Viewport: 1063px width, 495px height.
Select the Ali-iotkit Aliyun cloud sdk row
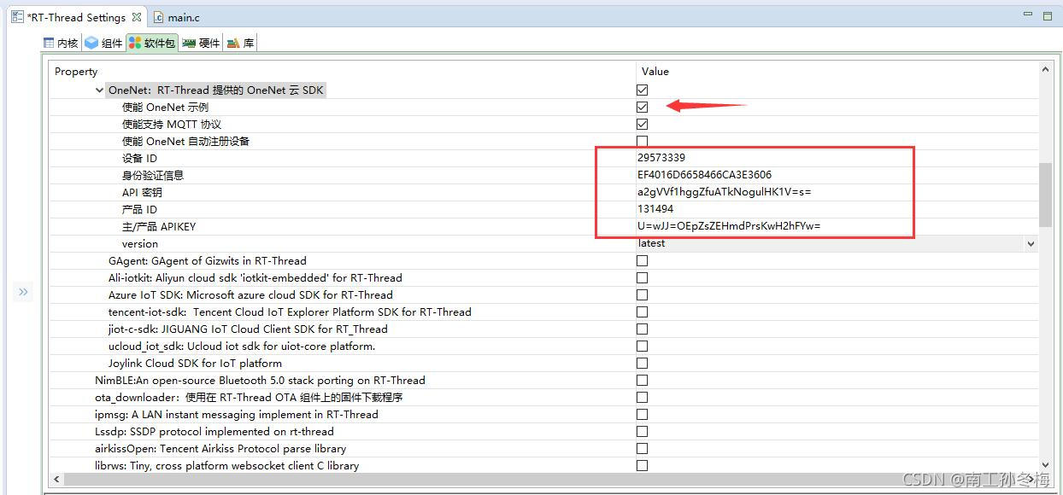pyautogui.click(x=255, y=277)
